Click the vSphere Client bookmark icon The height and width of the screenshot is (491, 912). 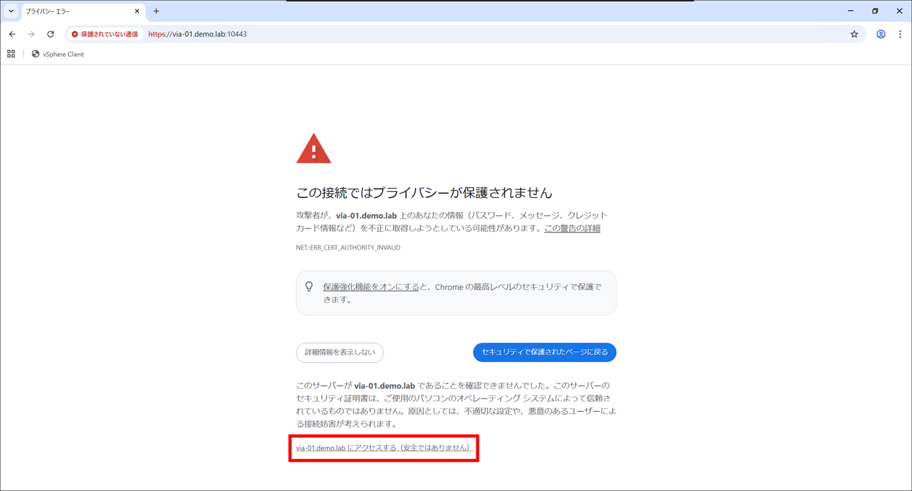click(x=35, y=53)
